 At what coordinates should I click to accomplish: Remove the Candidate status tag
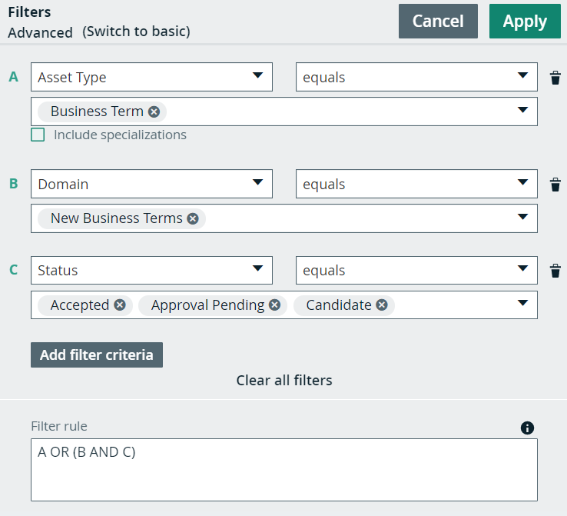382,305
